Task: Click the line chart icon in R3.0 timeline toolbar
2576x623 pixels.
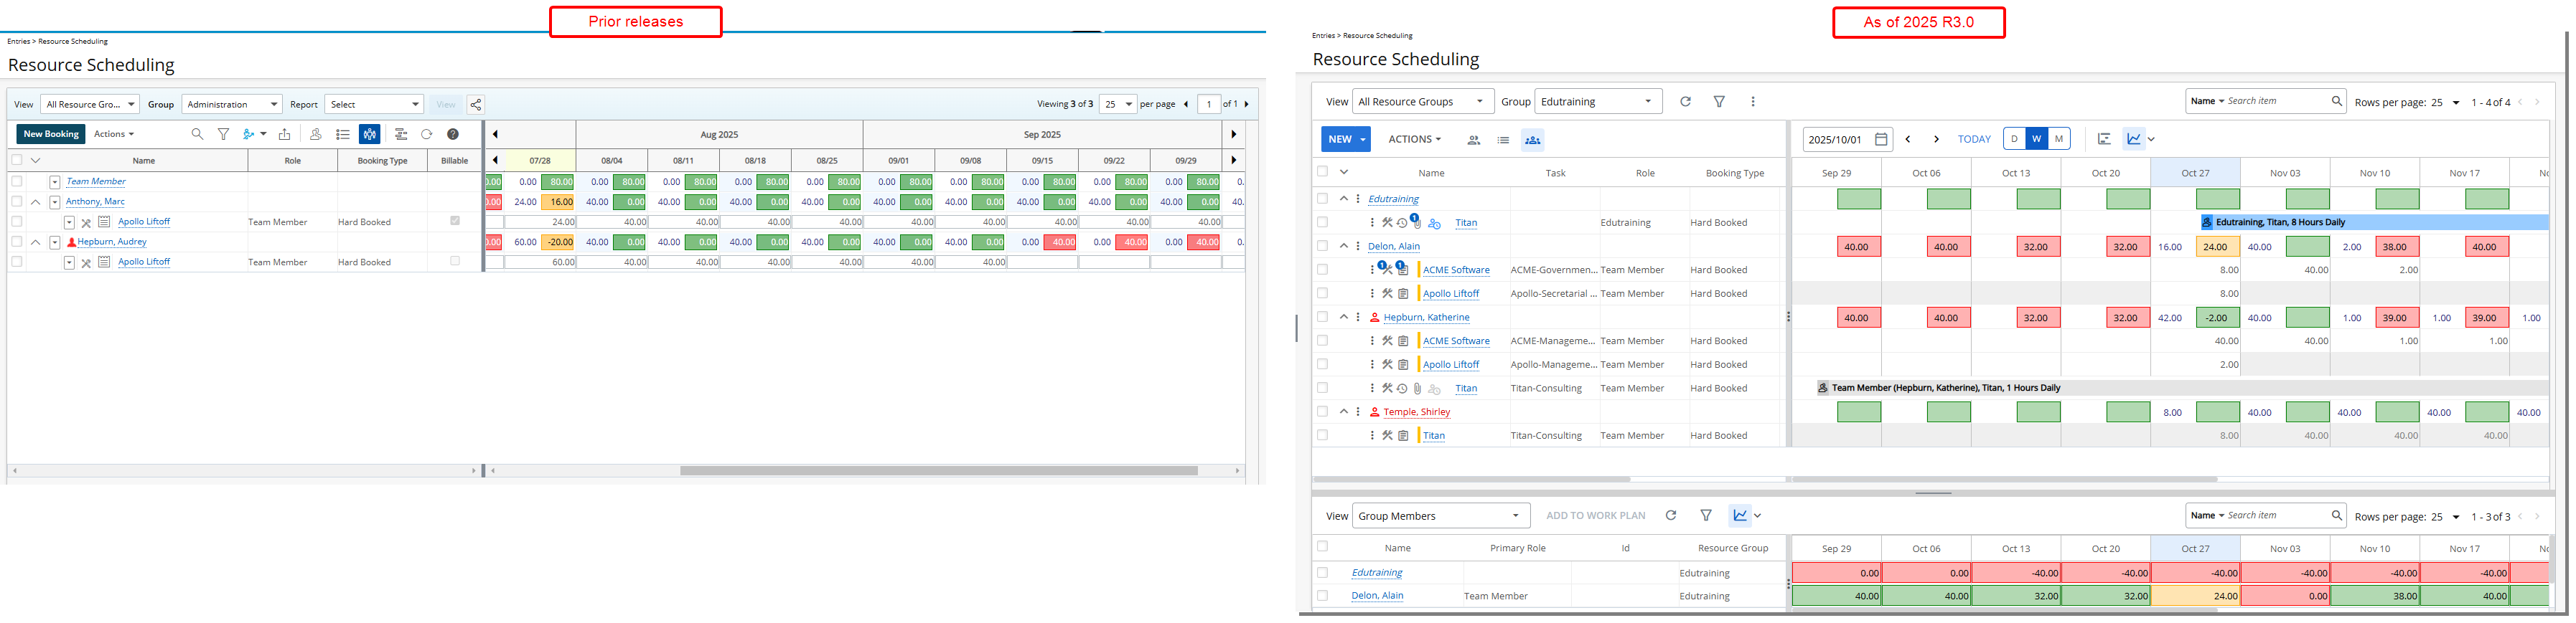Action: pos(2134,139)
